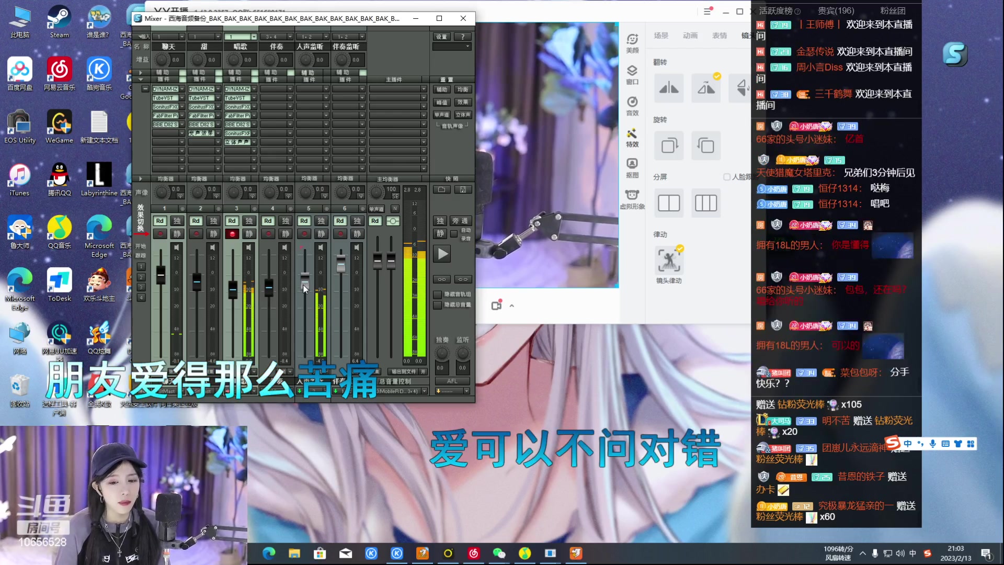Image resolution: width=1004 pixels, height=565 pixels.
Task: Select 特效 effects in YY sidebar
Action: (632, 138)
